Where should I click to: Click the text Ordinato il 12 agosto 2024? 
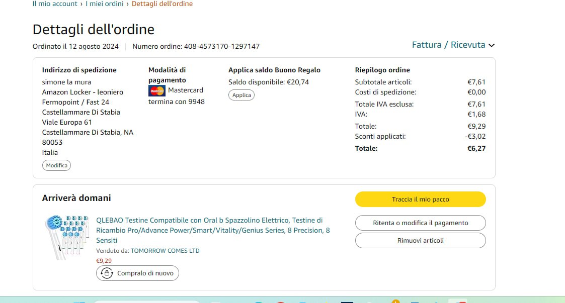[75, 46]
